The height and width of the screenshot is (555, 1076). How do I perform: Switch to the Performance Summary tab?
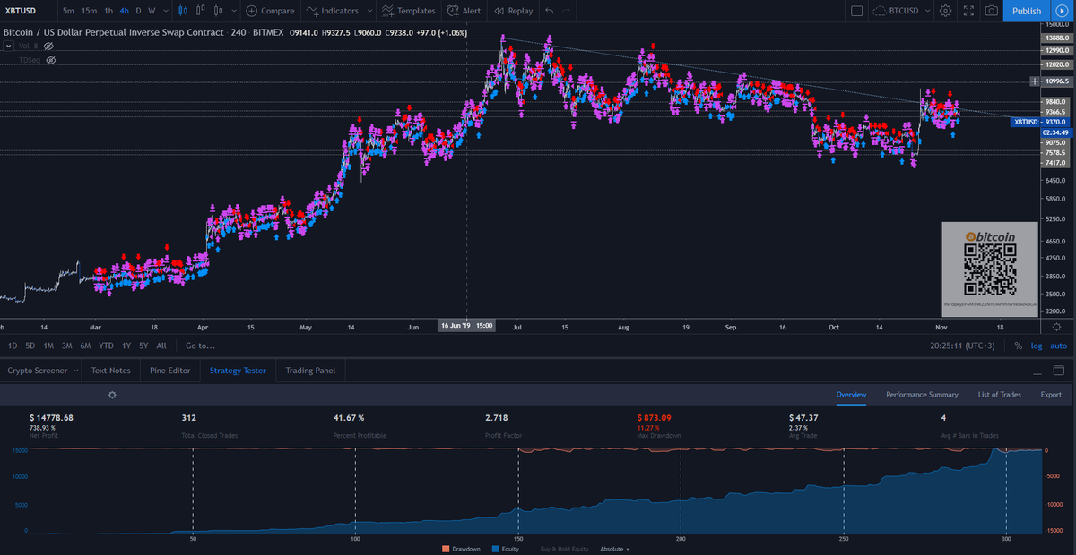tap(922, 395)
